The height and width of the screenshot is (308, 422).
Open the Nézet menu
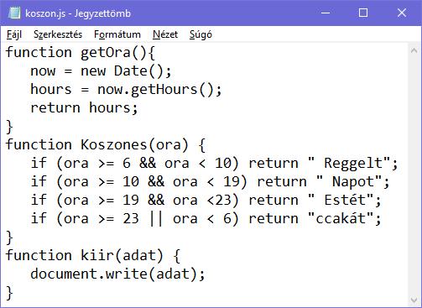(165, 34)
